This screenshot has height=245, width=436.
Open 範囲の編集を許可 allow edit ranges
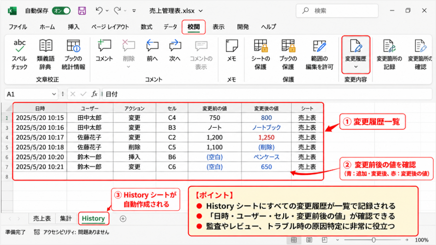point(319,55)
